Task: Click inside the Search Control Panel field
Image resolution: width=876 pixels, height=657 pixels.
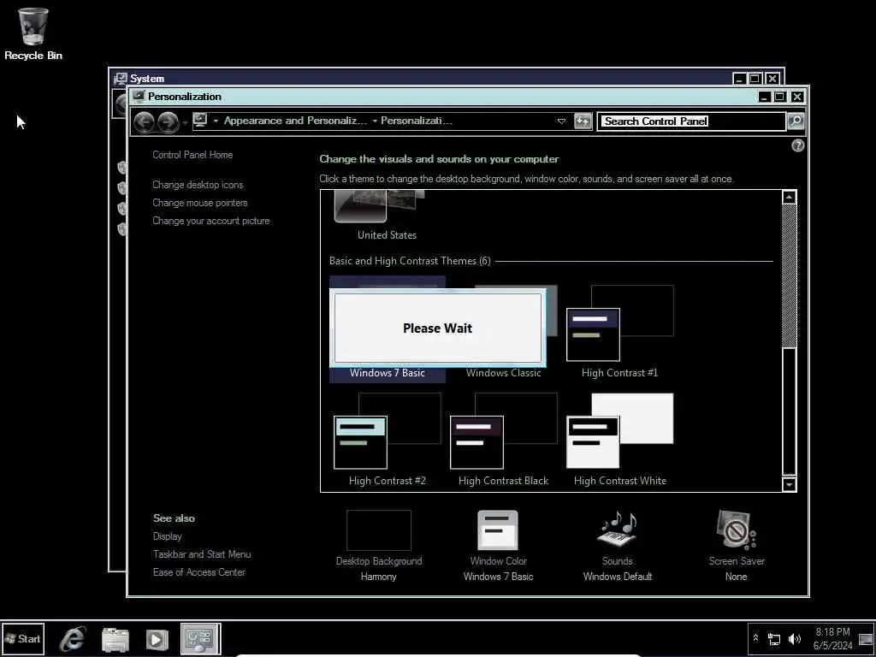Action: (x=691, y=121)
